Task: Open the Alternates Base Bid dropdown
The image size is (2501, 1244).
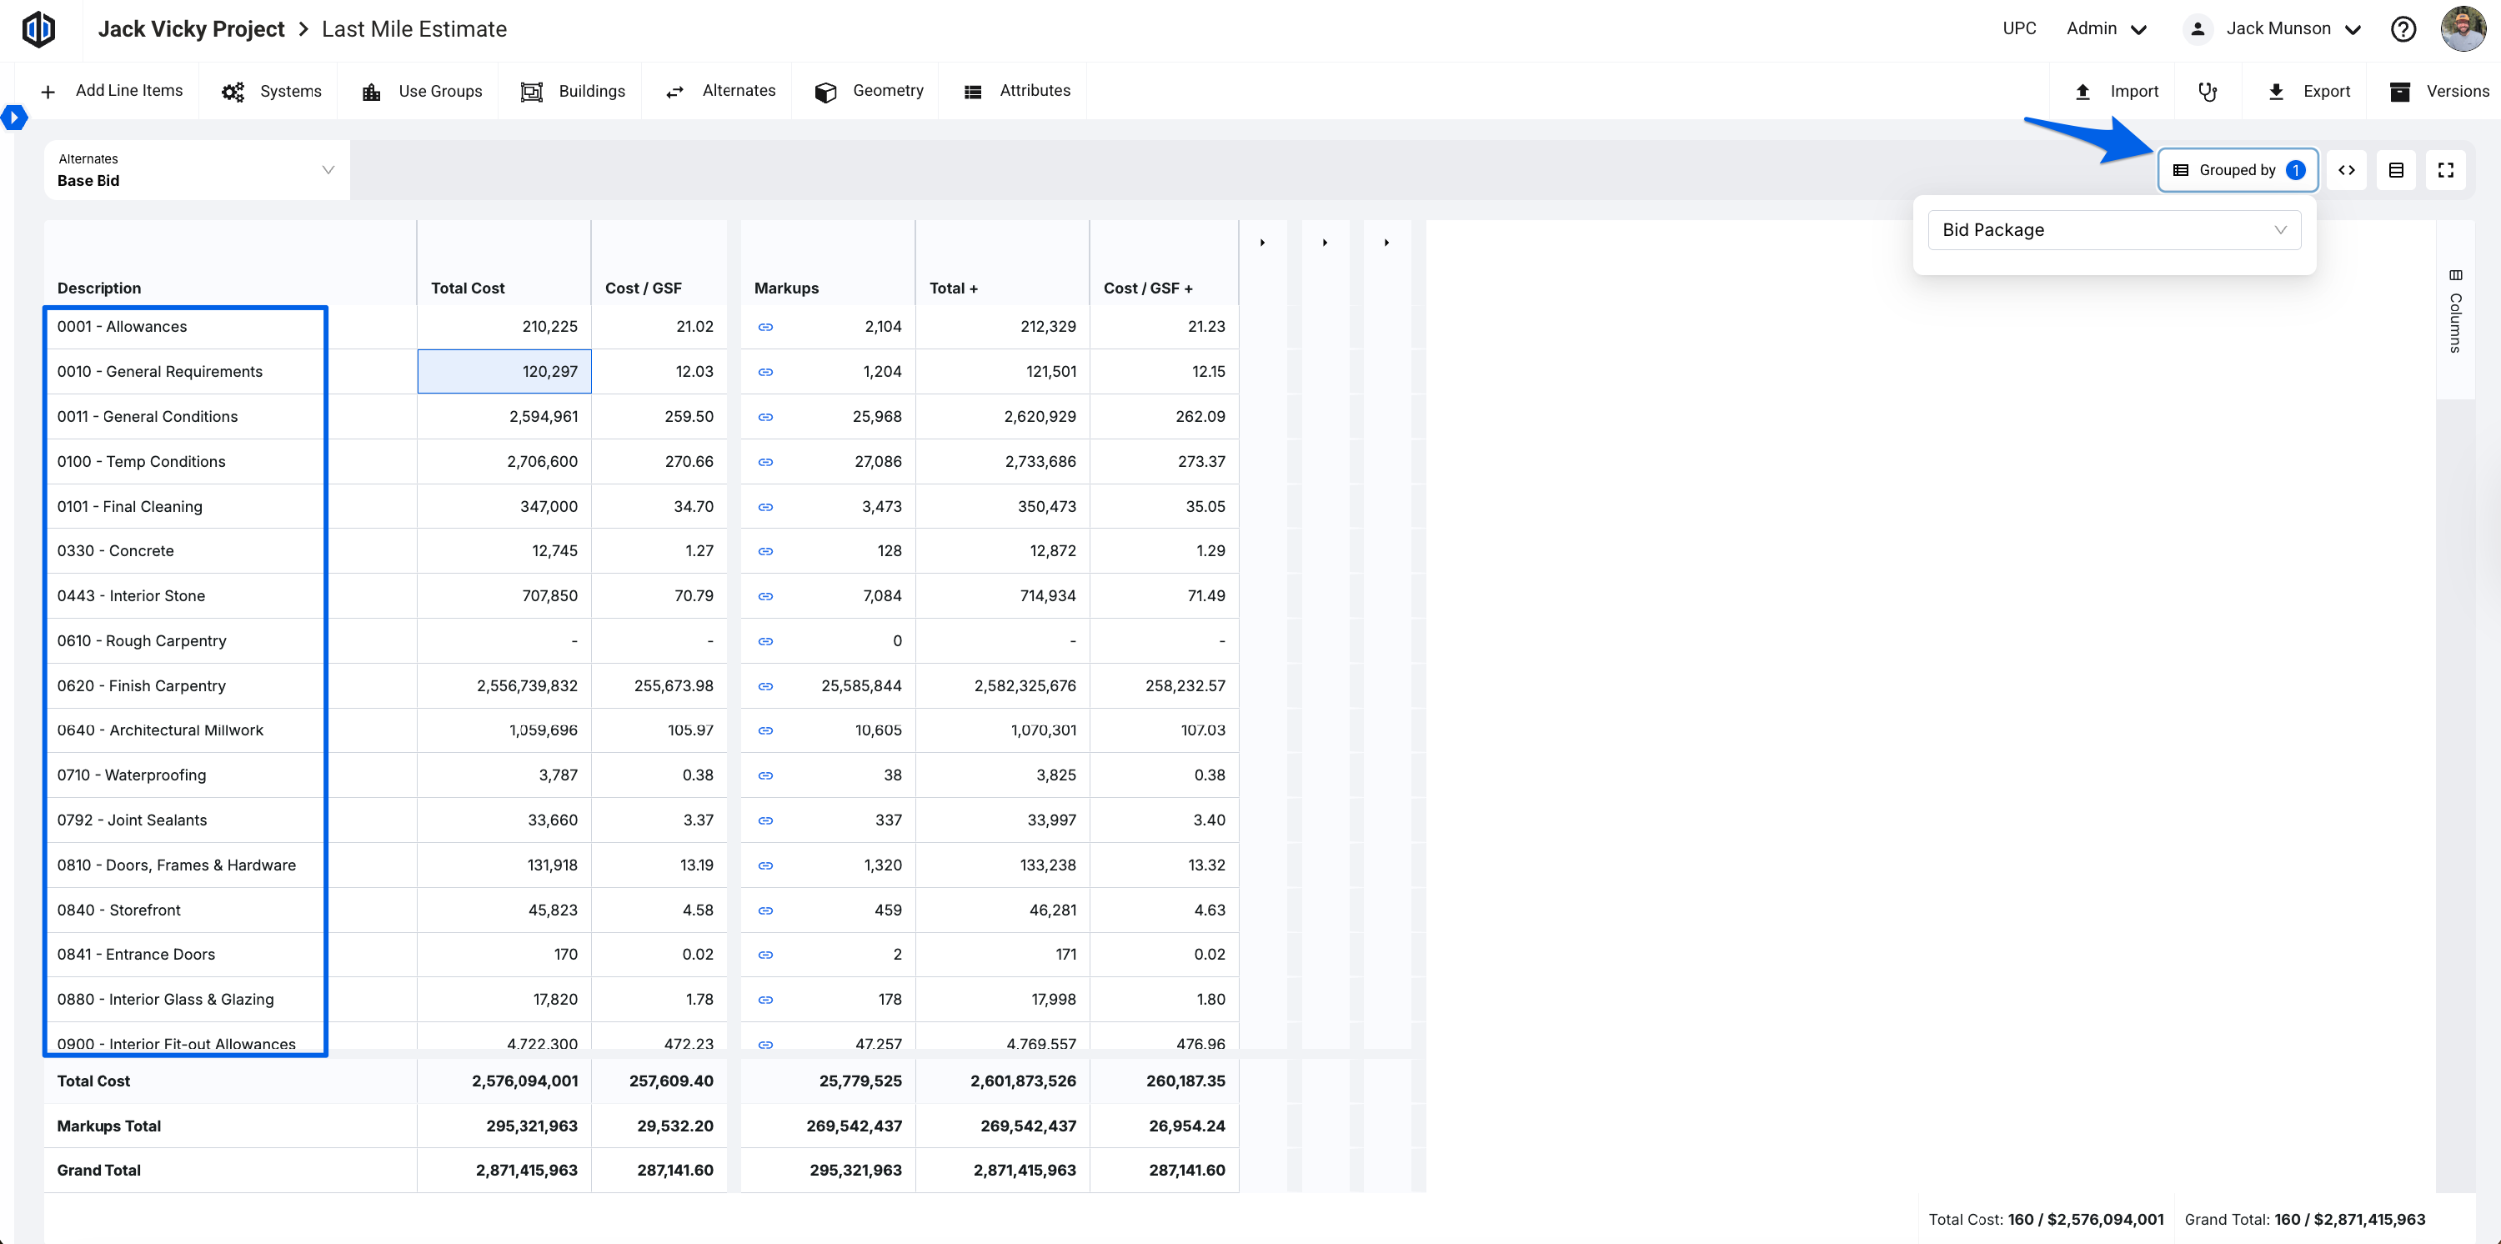Action: (195, 170)
